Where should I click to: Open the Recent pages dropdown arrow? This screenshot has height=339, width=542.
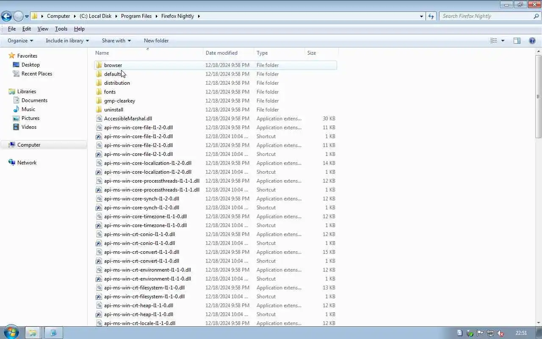[x=27, y=17]
